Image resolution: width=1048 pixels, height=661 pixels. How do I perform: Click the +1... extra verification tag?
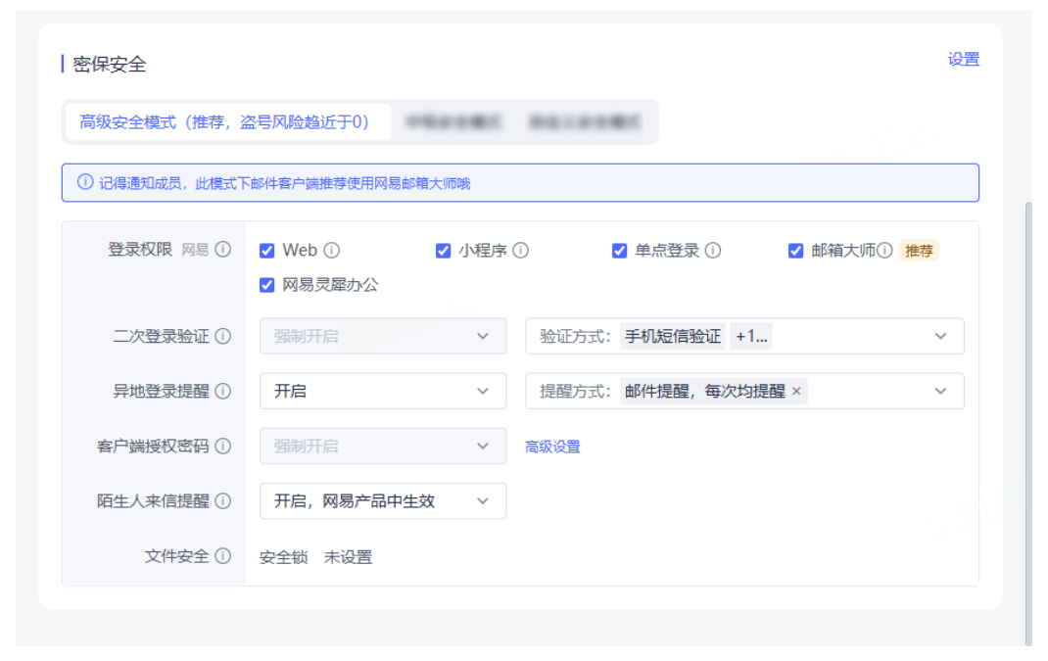[x=751, y=336]
